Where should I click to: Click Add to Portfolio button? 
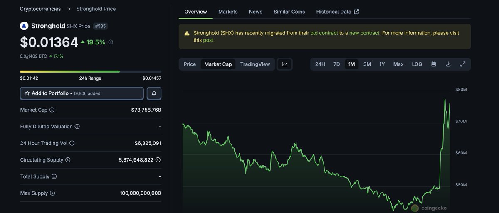coord(82,93)
